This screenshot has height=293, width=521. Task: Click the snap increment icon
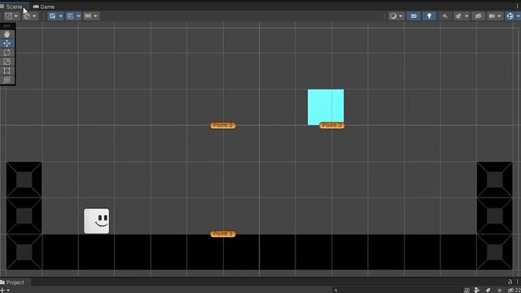pyautogui.click(x=88, y=16)
